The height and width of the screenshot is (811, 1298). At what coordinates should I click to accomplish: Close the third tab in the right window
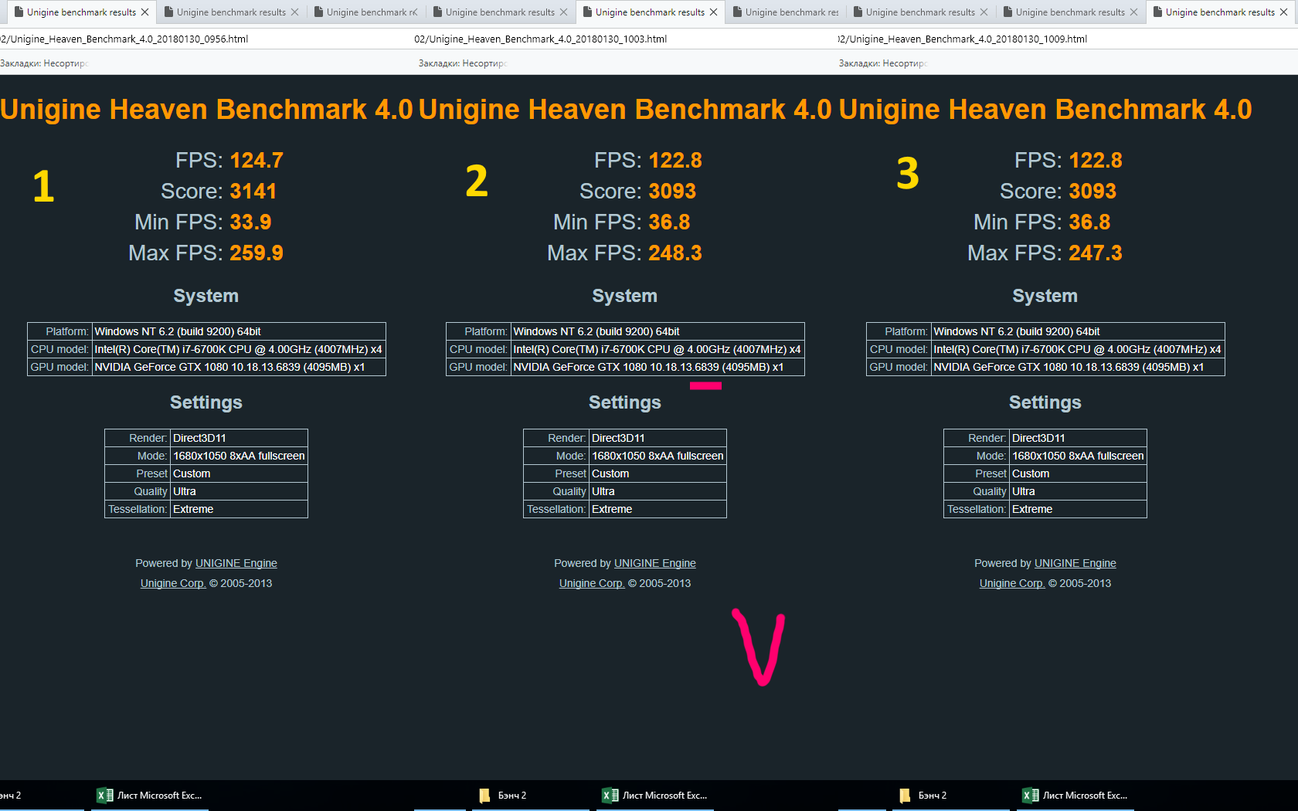tap(1133, 12)
